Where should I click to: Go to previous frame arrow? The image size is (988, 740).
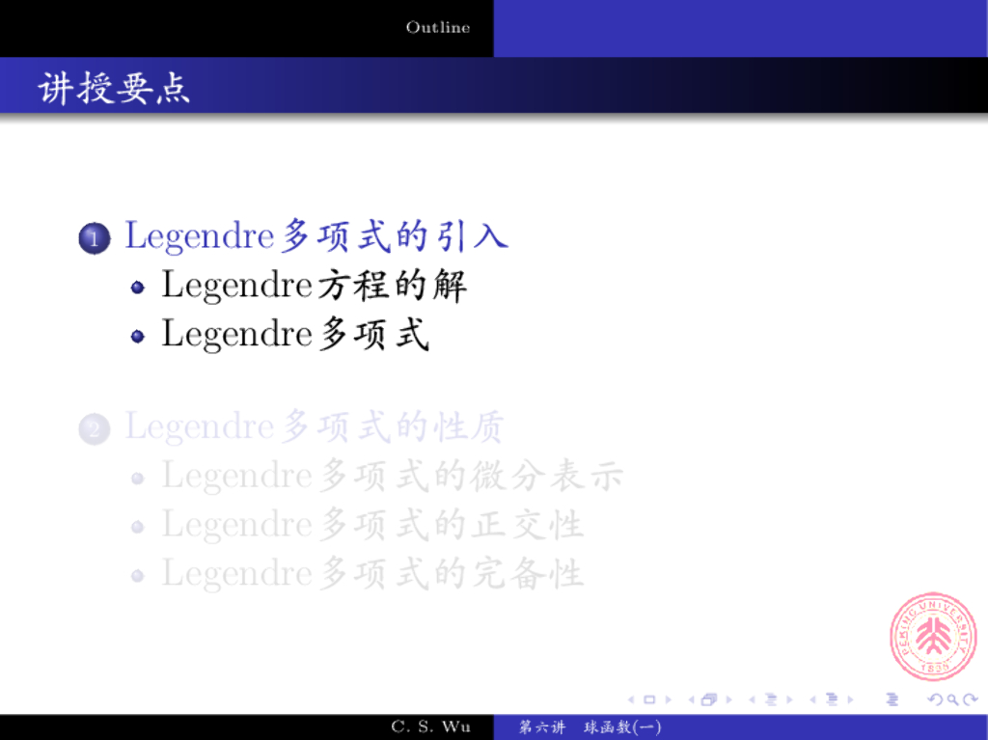(692, 699)
